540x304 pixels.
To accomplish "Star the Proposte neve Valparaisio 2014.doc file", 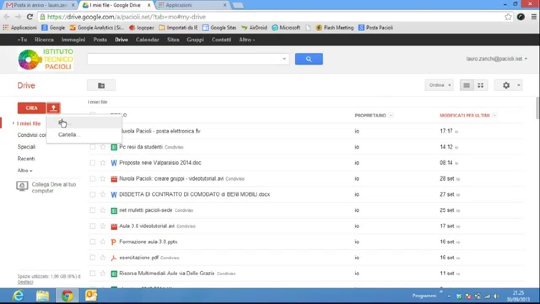I will [103, 163].
